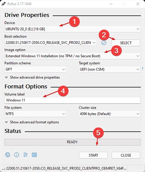Screen dimensions: 145x172
Task: Close the Rufus window via title bar
Action: click(138, 4)
